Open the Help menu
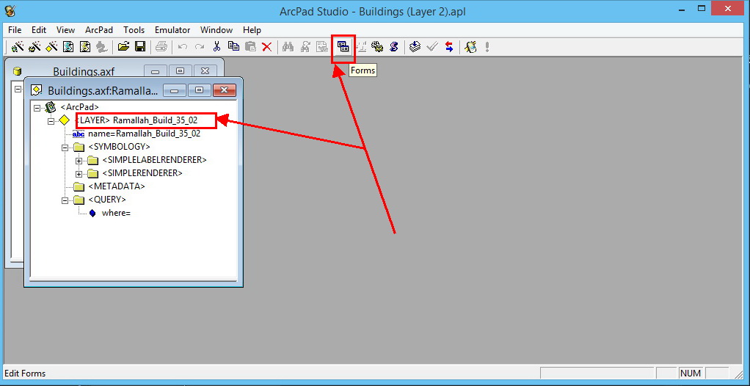The image size is (750, 386). click(252, 29)
